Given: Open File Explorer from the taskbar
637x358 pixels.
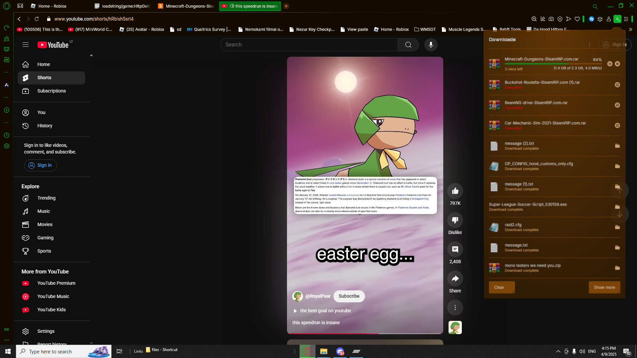Looking at the screenshot, I should 323,351.
